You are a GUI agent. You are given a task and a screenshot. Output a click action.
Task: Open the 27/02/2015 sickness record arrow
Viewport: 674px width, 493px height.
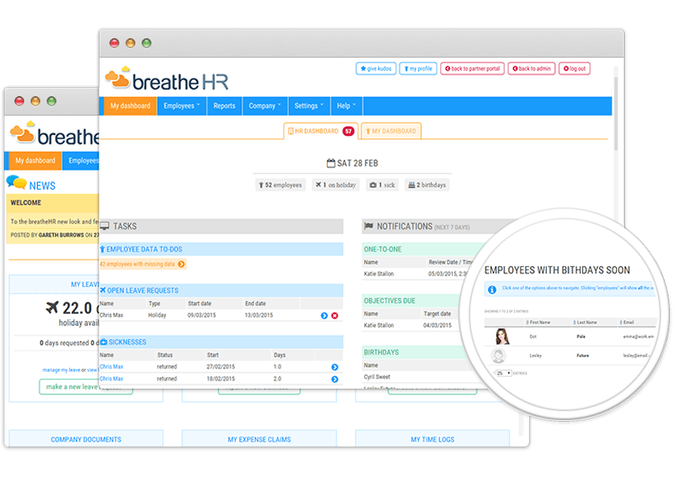point(335,367)
